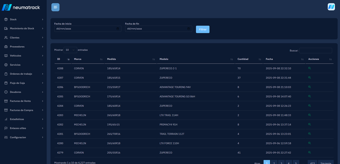
Task: Sort table by Medida column header
Action: point(131,59)
